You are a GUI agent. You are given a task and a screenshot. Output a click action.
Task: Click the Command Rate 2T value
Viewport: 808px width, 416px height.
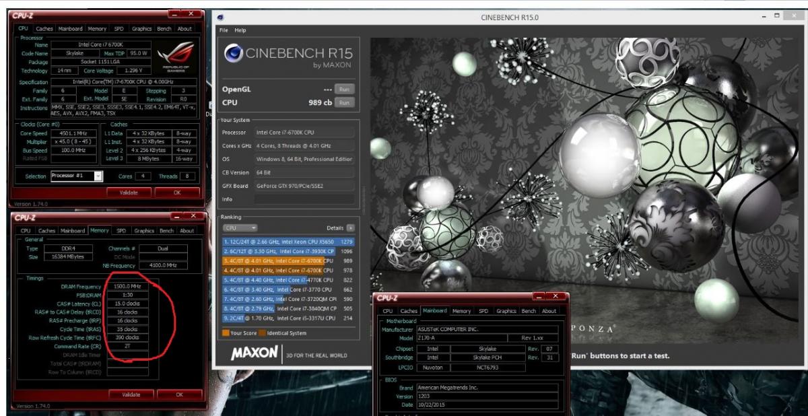coord(128,345)
